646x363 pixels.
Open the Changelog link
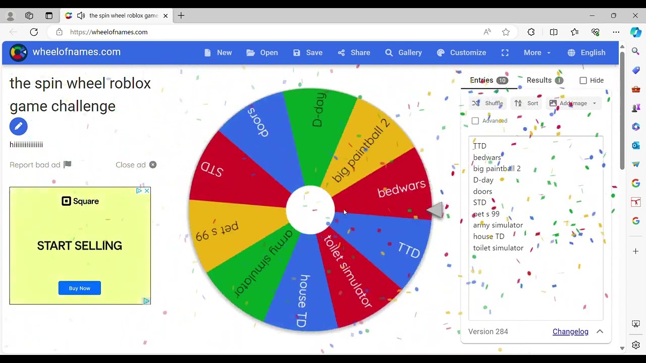(570, 332)
